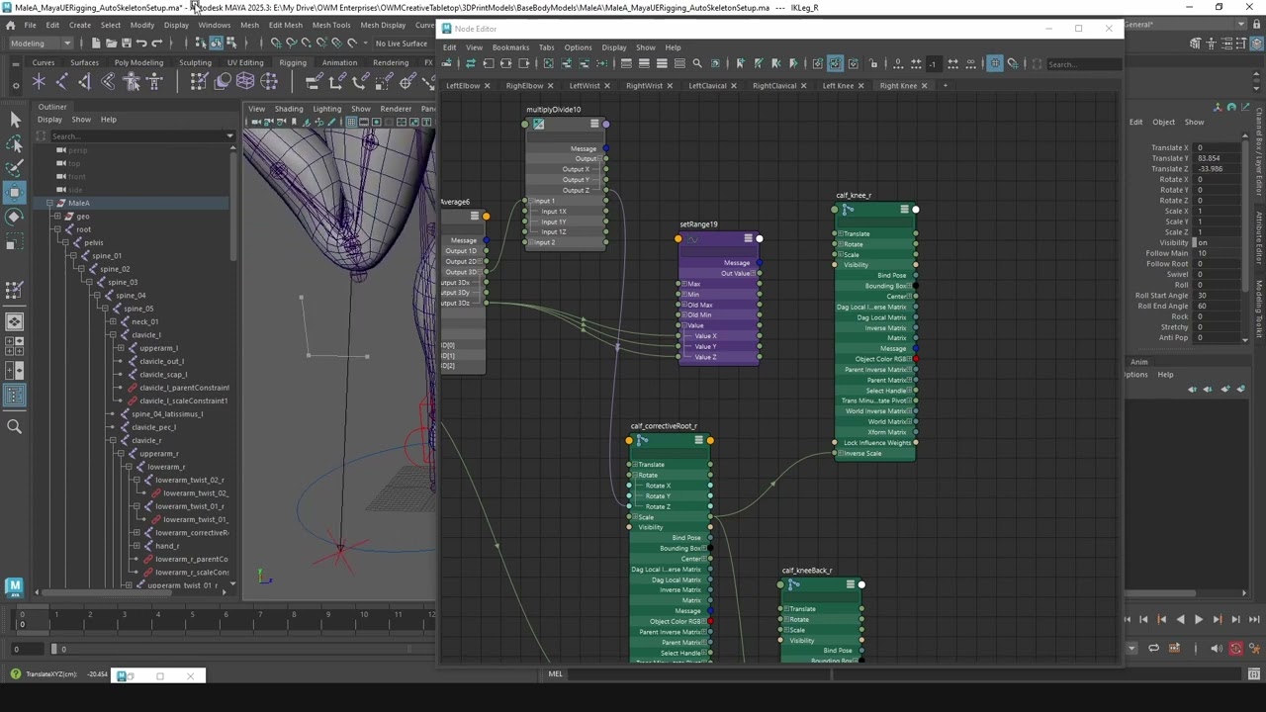Expand neck_01 in the Outliner tree

pos(113,321)
